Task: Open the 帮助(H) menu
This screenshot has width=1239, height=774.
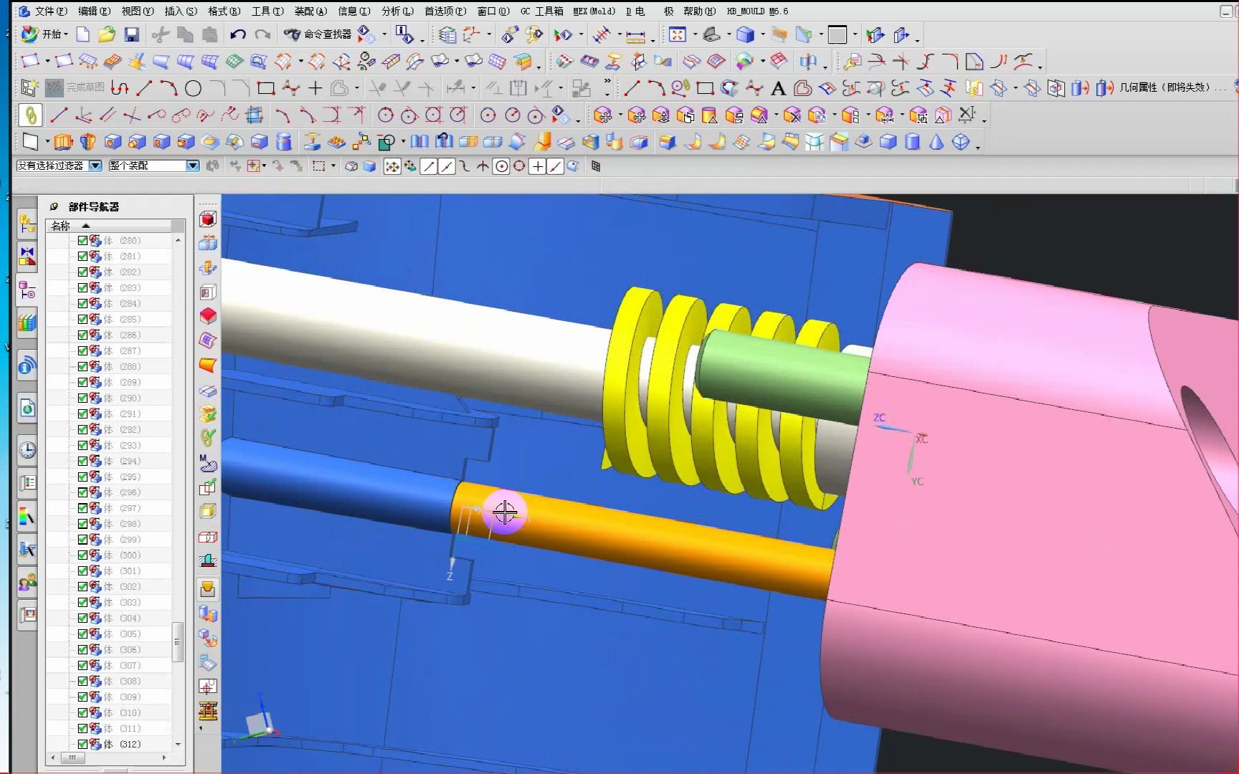Action: click(700, 11)
